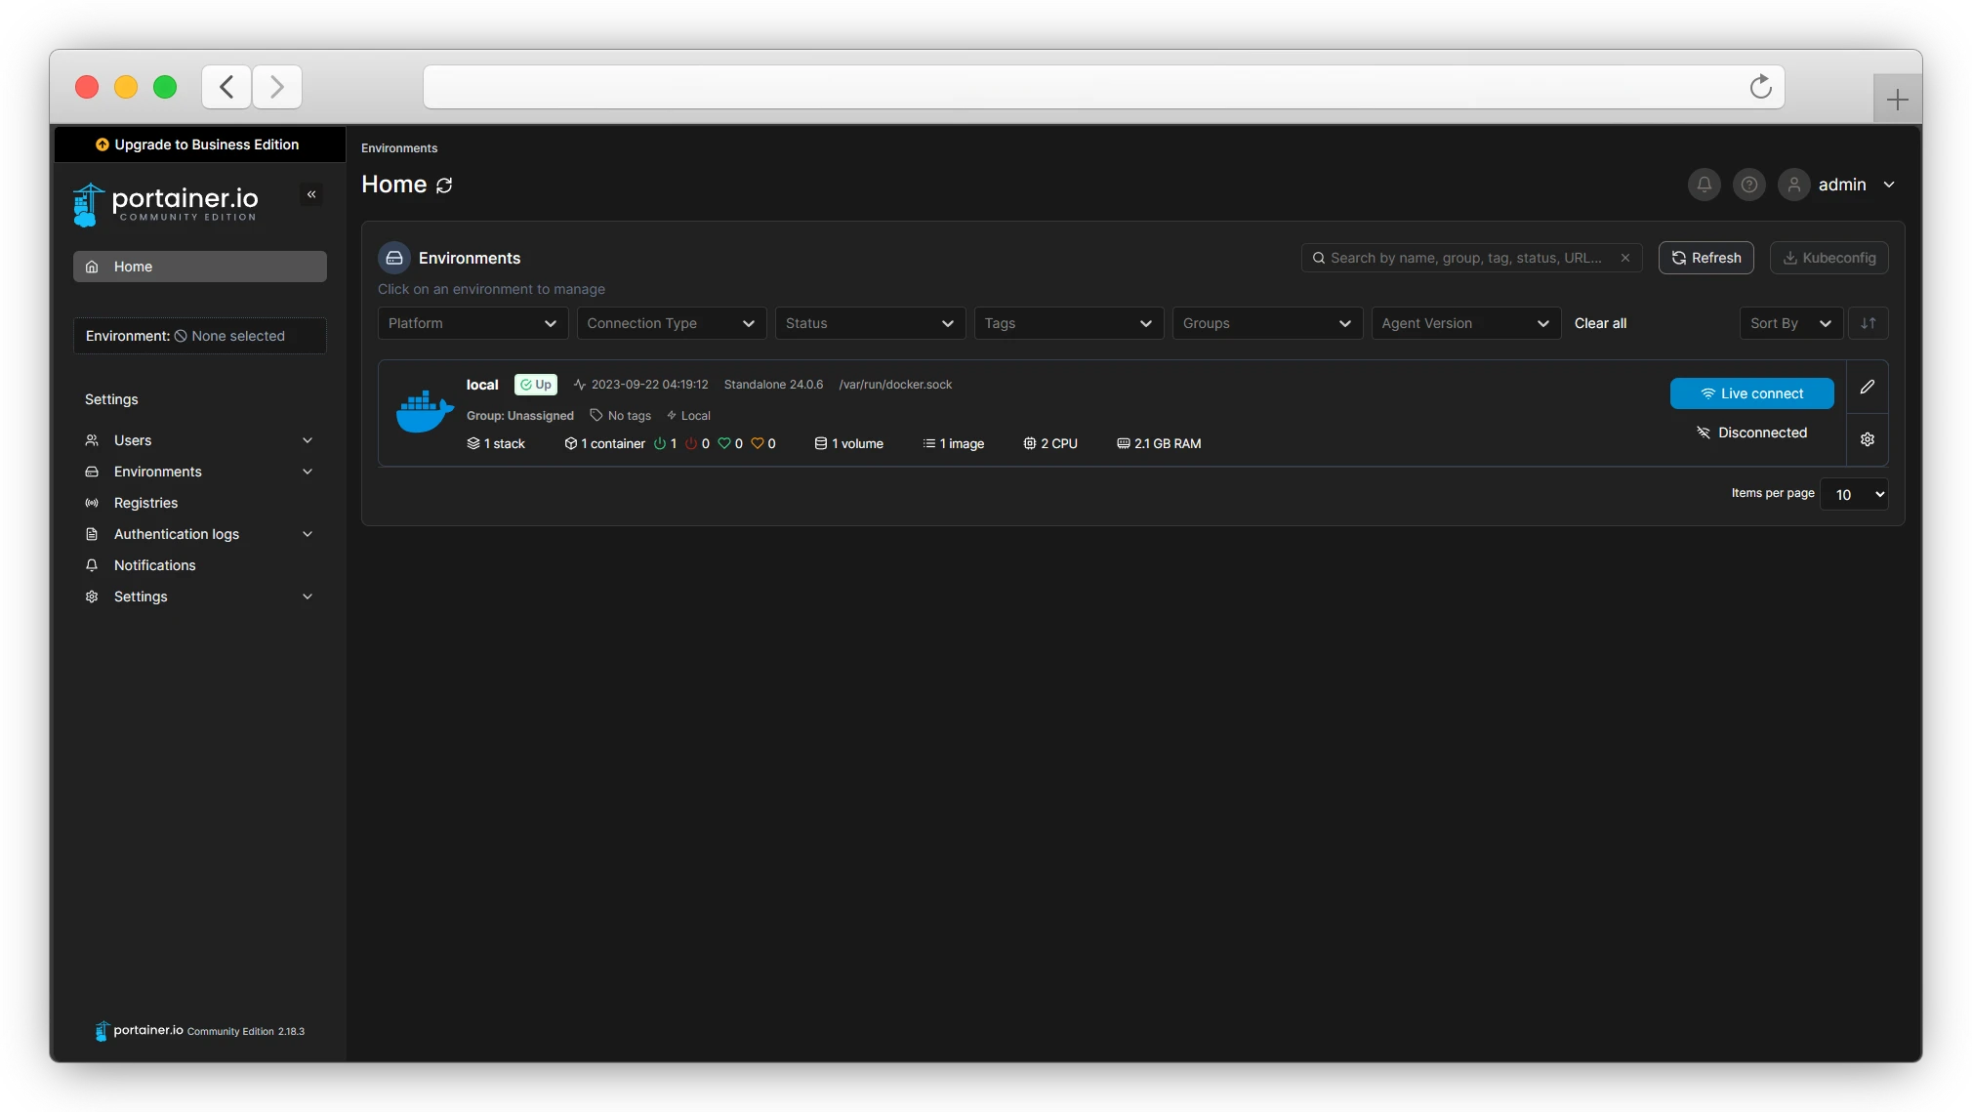Open the Platform filter dropdown

472,323
